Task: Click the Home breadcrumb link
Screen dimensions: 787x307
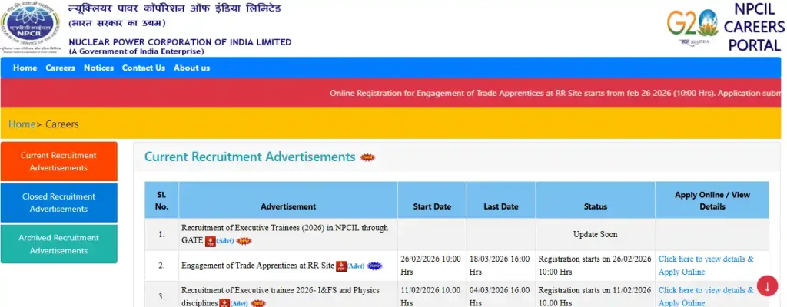Action: coord(22,124)
